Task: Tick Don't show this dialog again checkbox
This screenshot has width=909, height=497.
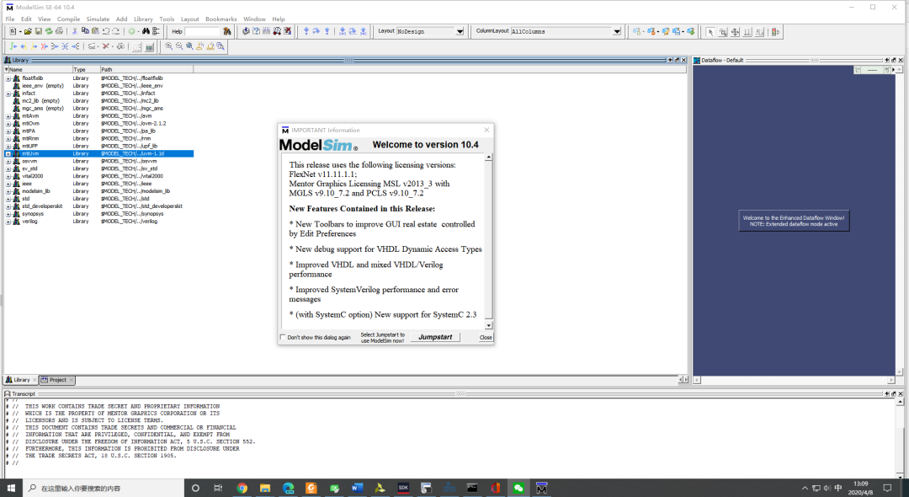Action: (x=283, y=337)
